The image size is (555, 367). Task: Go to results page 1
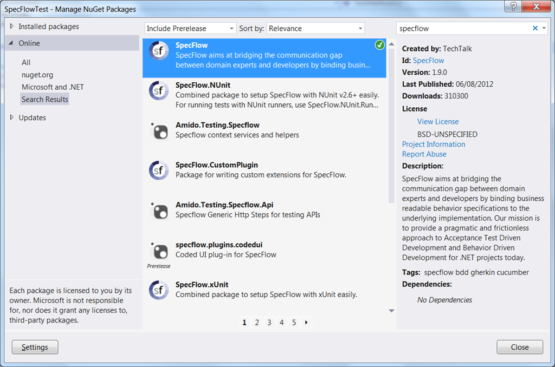click(x=244, y=322)
